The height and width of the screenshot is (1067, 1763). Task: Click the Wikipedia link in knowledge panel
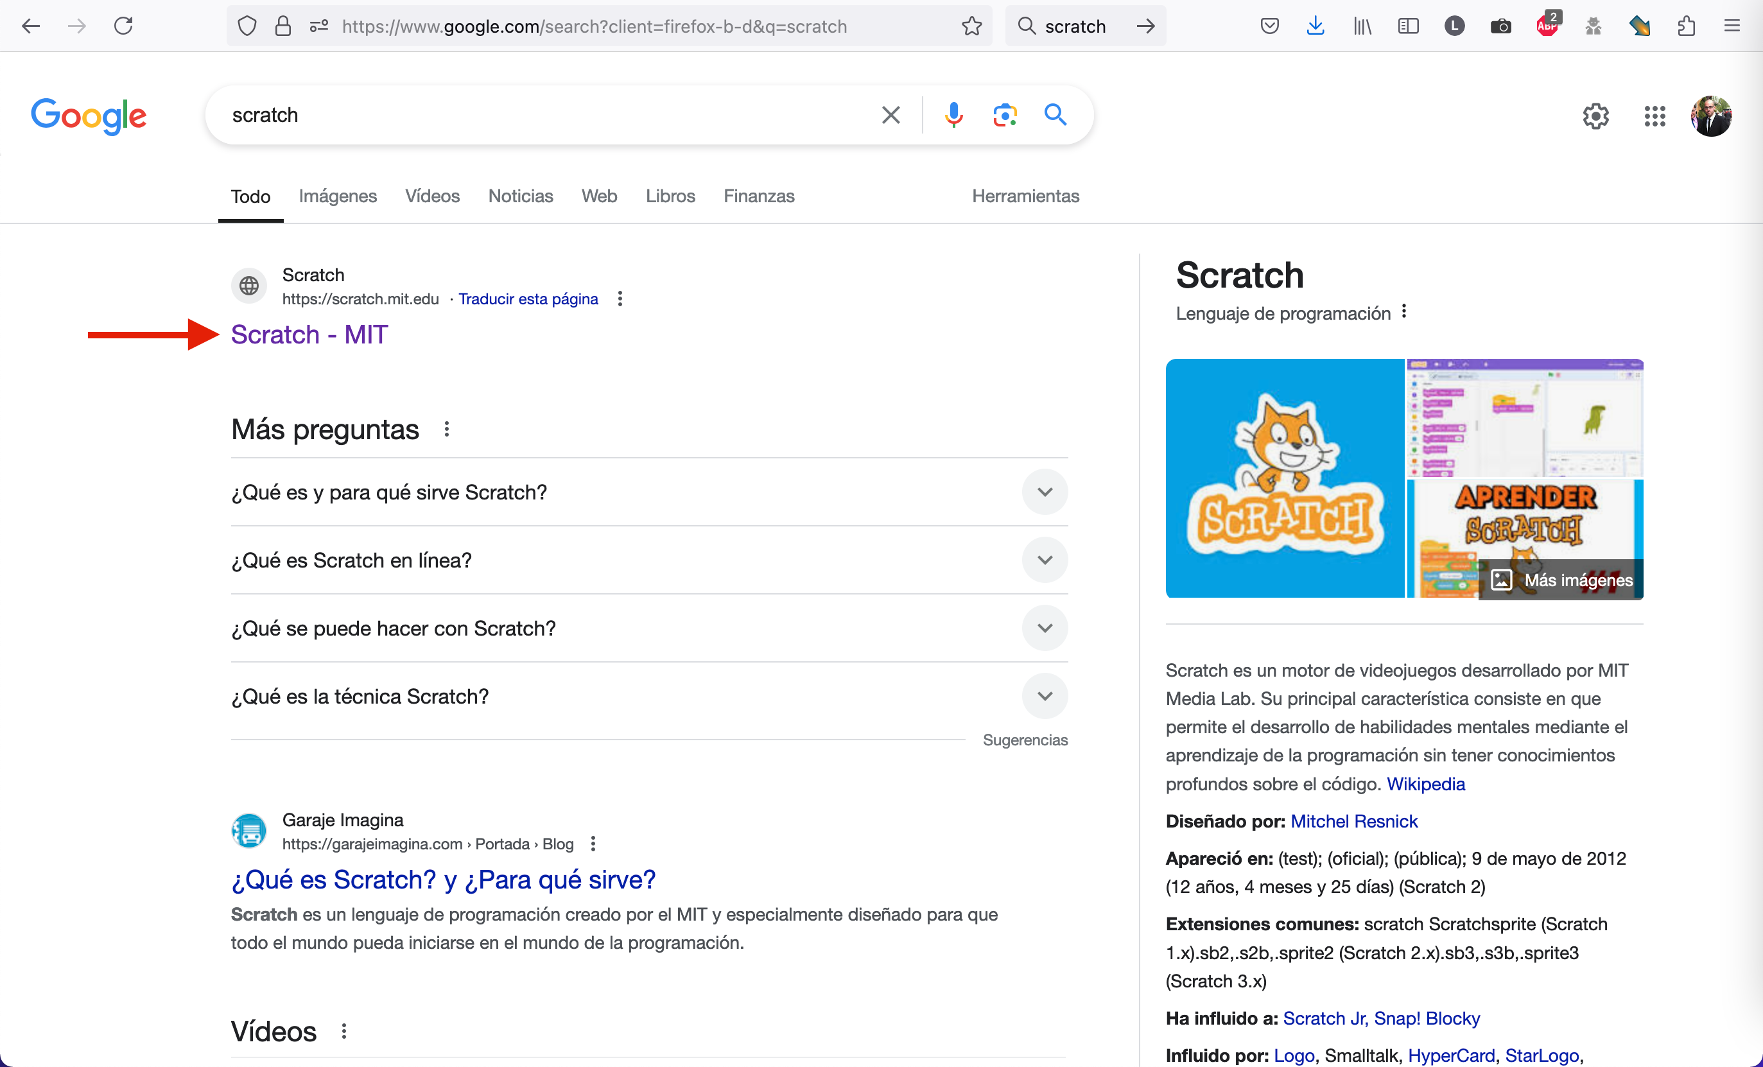[x=1425, y=784]
